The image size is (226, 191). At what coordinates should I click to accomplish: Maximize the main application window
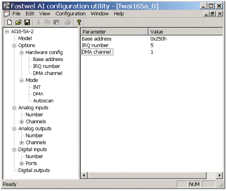[211, 6]
